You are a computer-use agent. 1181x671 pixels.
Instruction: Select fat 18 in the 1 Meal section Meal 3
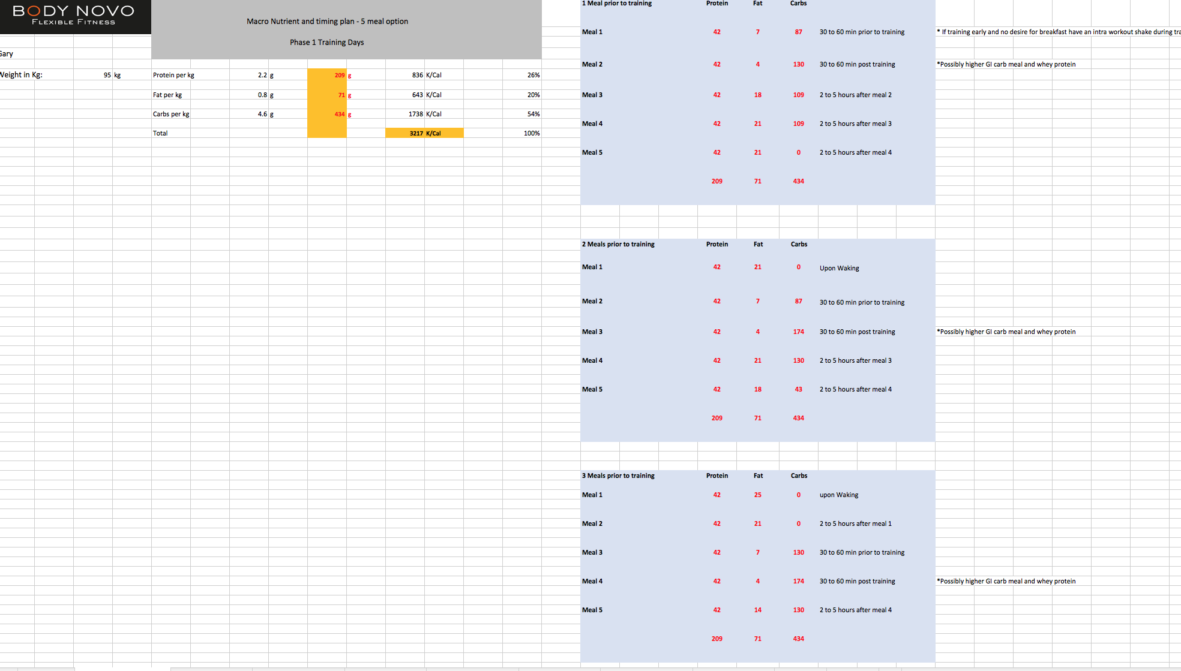758,95
